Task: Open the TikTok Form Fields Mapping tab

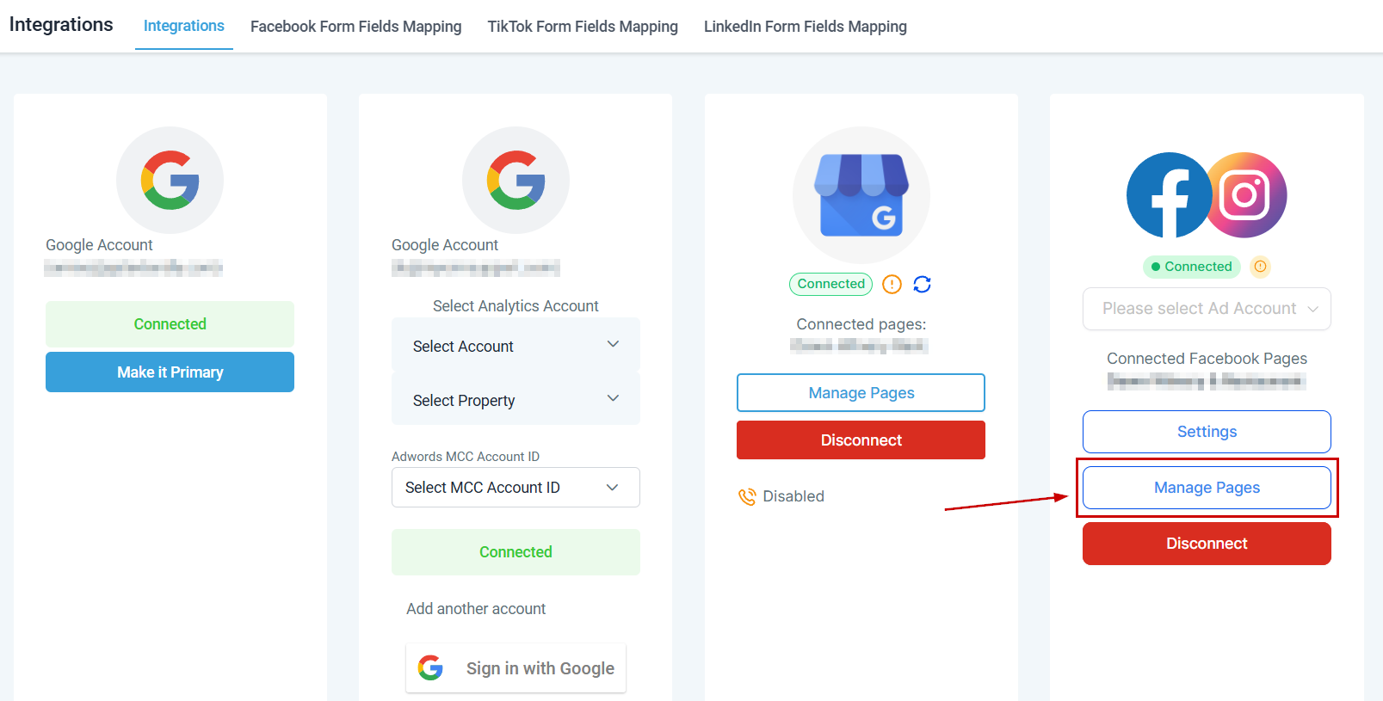Action: click(583, 27)
